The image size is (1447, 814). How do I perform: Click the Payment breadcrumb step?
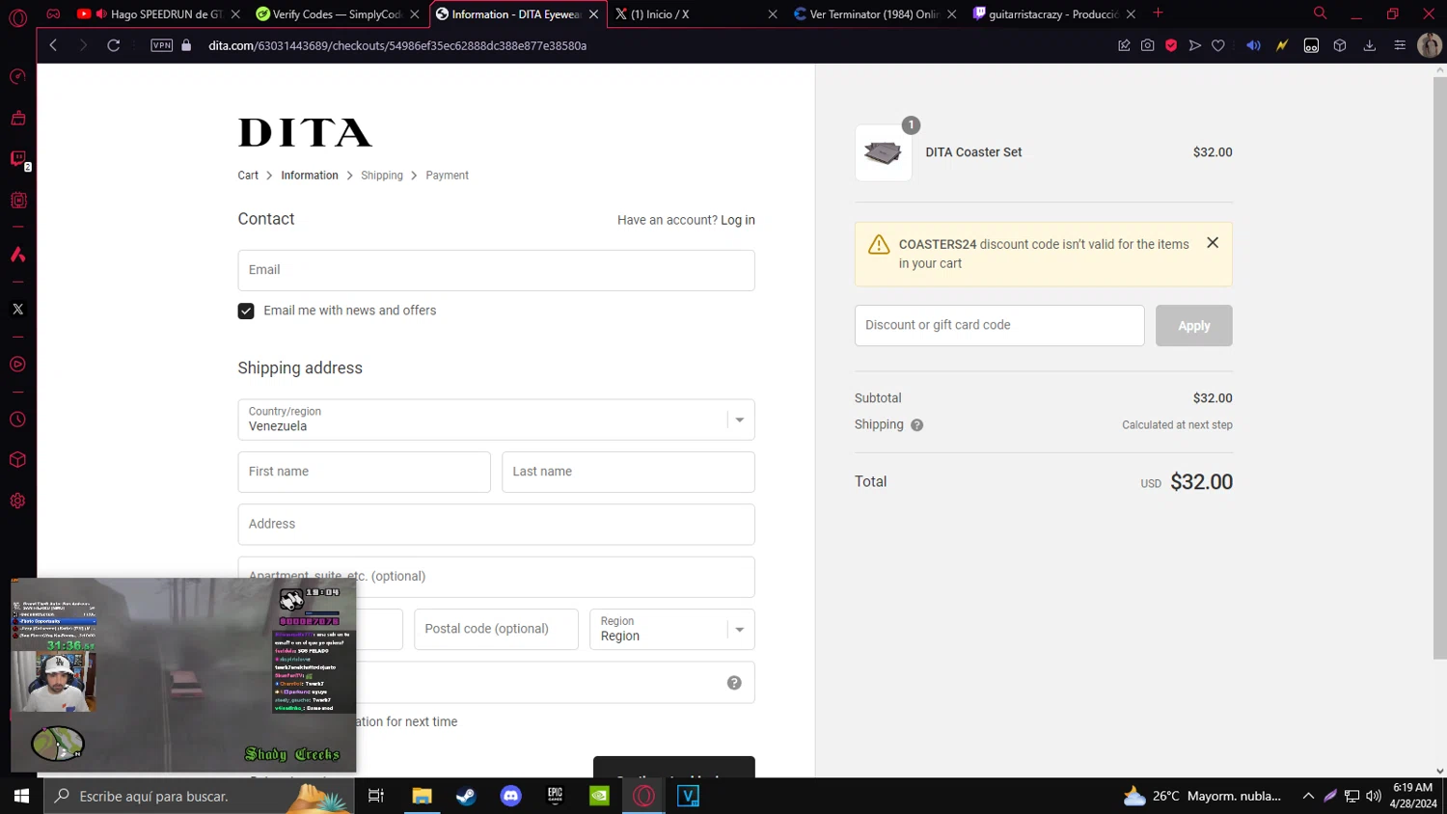[447, 176]
